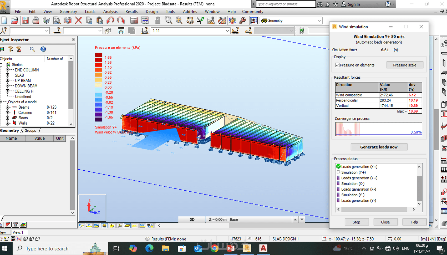Click the wrench Preferences icon
Screen dimensions: 447x255
pyautogui.click(x=243, y=21)
